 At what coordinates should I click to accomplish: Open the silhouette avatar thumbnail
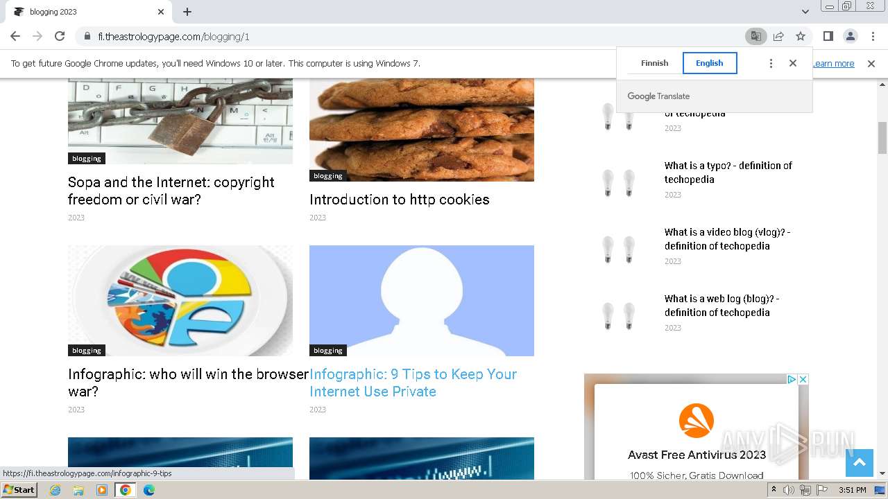[422, 301]
